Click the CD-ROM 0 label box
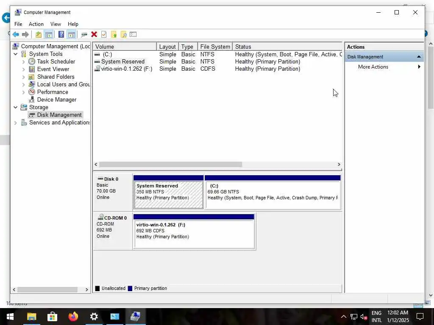This screenshot has width=434, height=325. 113,231
